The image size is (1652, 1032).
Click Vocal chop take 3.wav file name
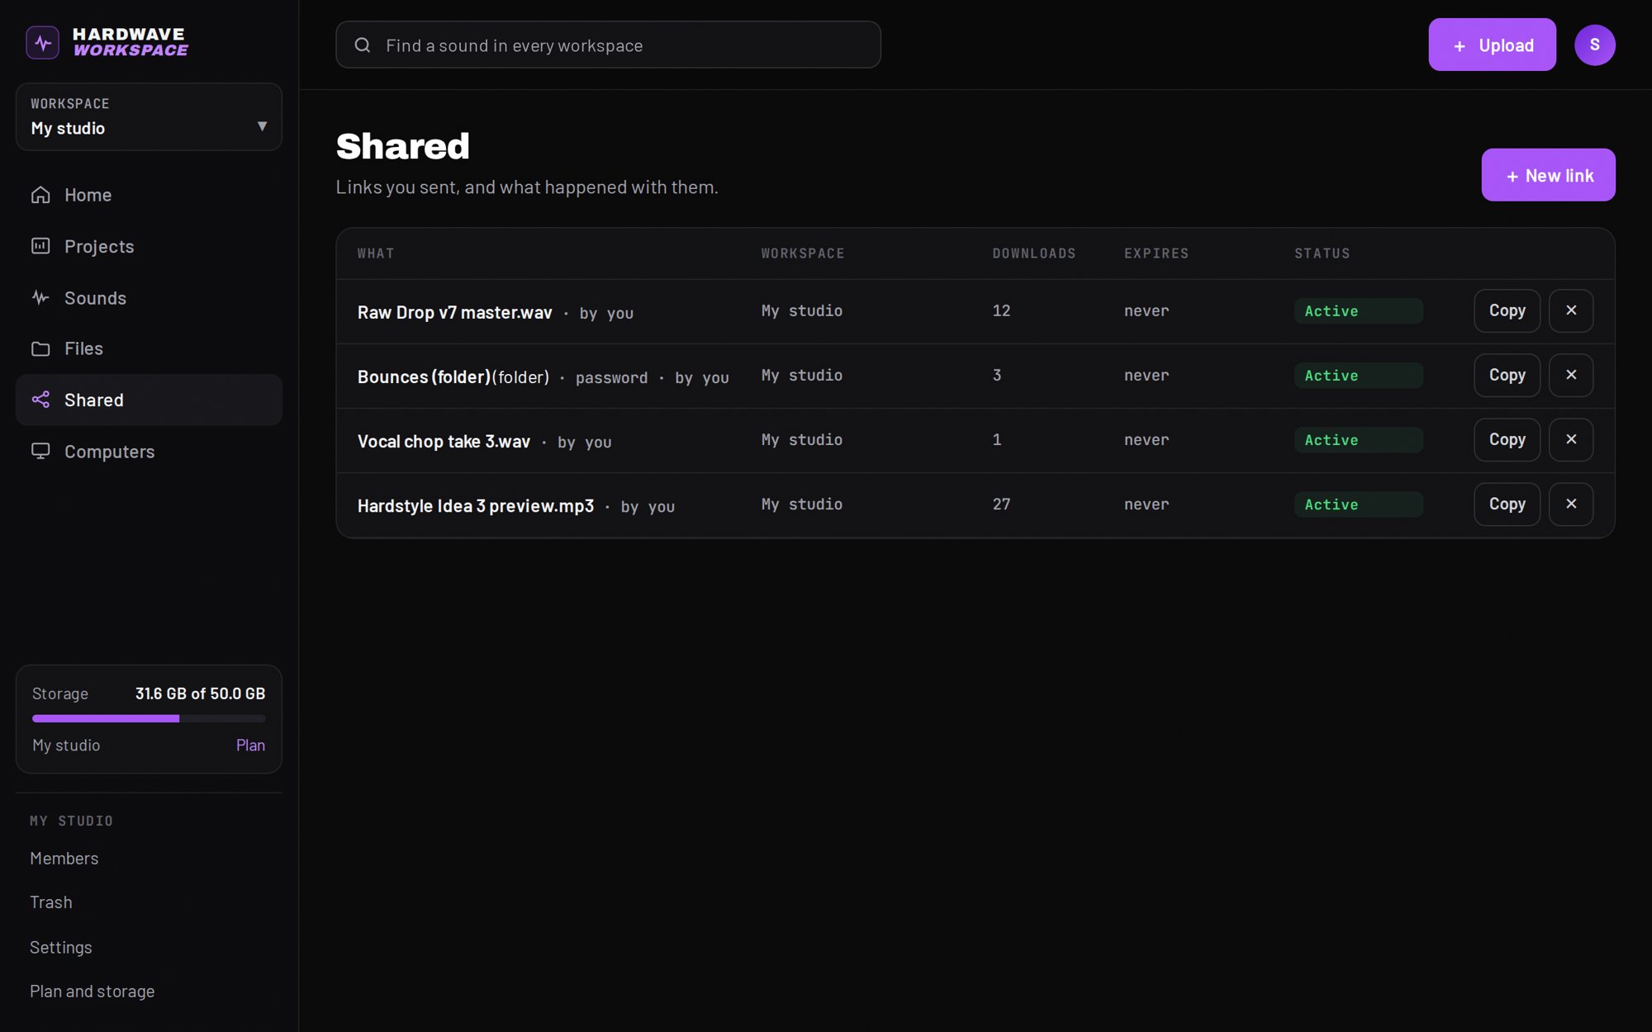coord(444,441)
